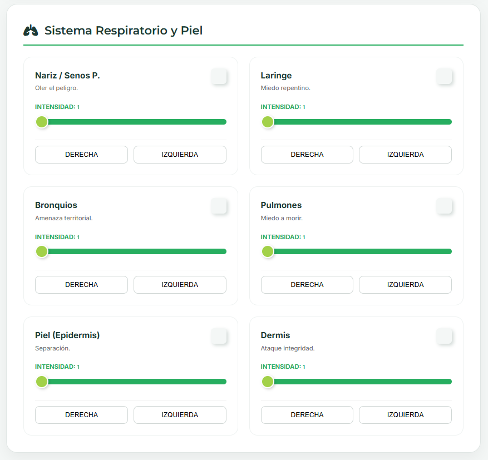Pick DERECHA for Bronquios
The height and width of the screenshot is (460, 488).
click(x=81, y=285)
